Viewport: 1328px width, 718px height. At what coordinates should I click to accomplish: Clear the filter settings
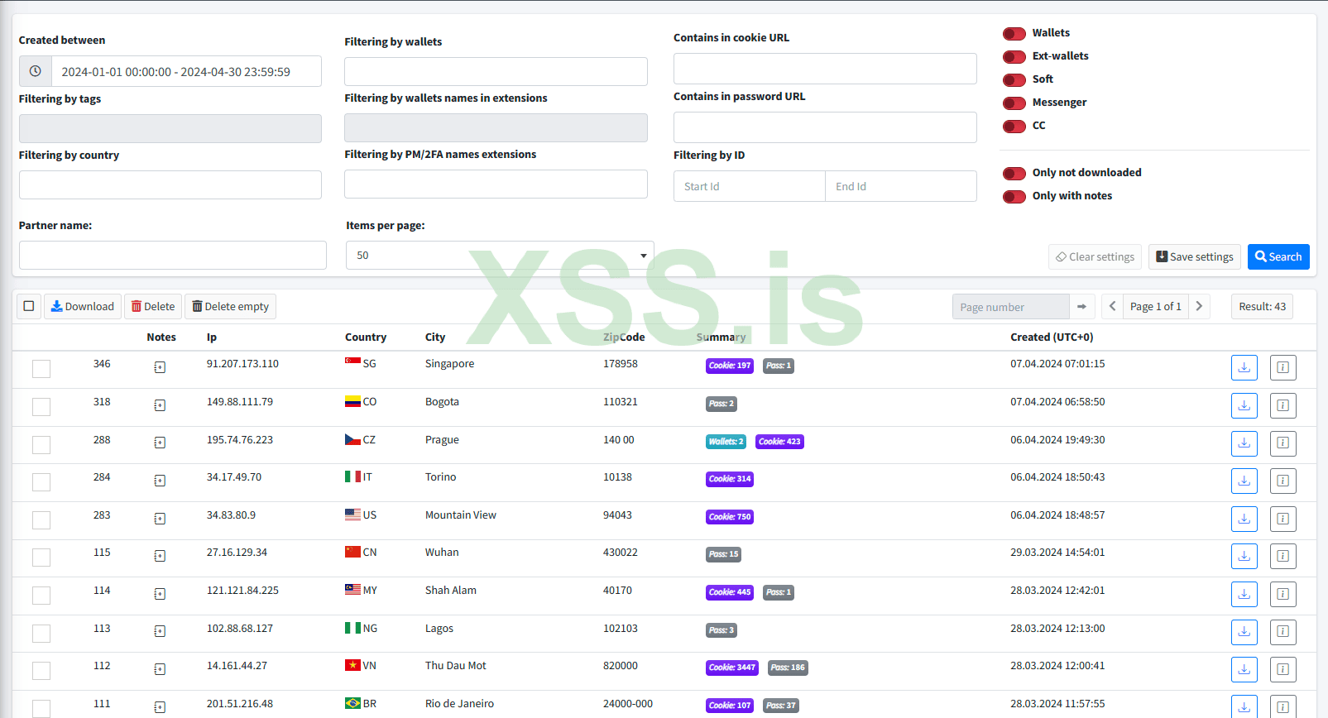click(x=1095, y=256)
